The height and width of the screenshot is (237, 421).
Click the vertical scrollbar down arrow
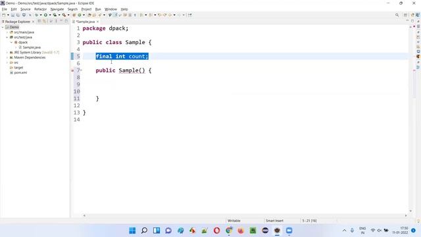(410, 211)
